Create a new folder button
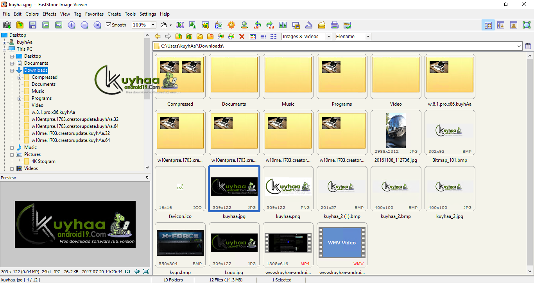Image resolution: width=534 pixels, height=283 pixels. (x=210, y=36)
